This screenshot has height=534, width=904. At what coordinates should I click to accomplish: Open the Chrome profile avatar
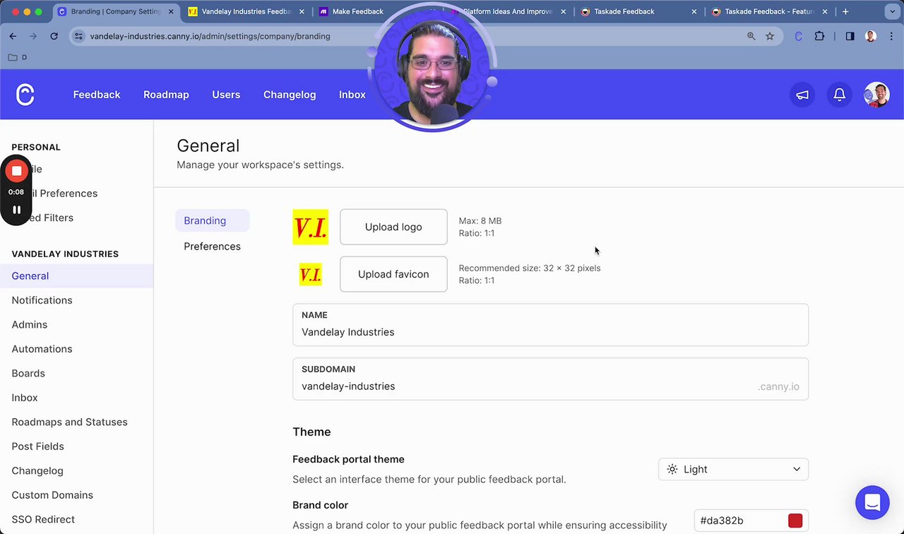(x=870, y=36)
